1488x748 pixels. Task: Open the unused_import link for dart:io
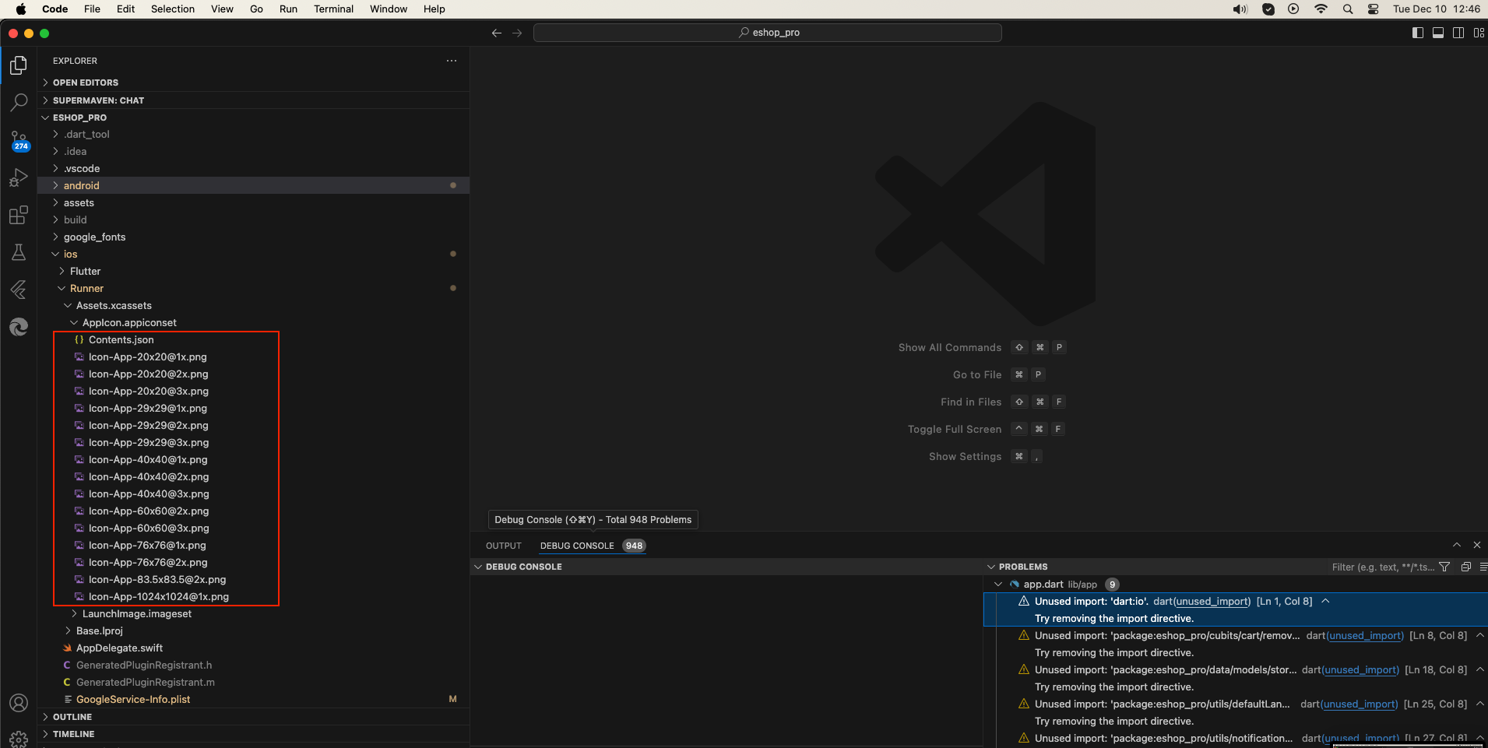tap(1212, 602)
